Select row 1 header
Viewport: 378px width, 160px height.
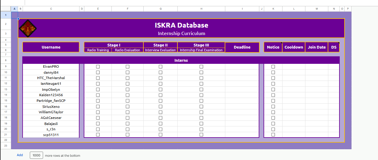(5, 15)
